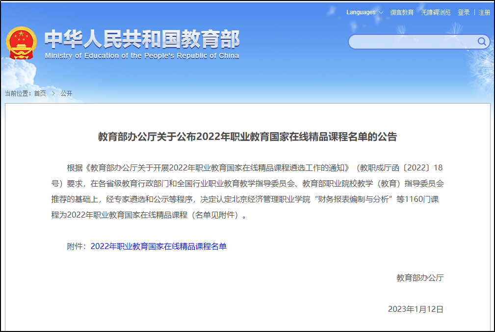Open 公开 breadcrumb link
This screenshot has height=332, width=495.
click(66, 93)
